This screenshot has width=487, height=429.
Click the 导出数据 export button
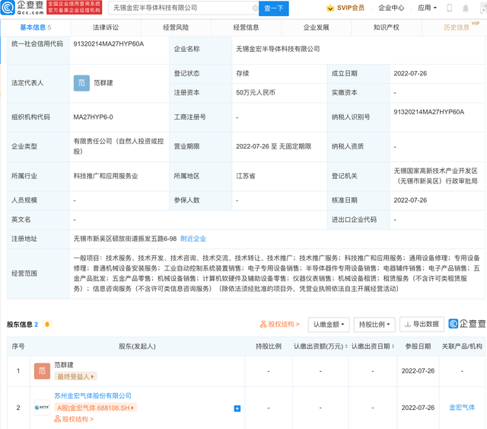422,324
